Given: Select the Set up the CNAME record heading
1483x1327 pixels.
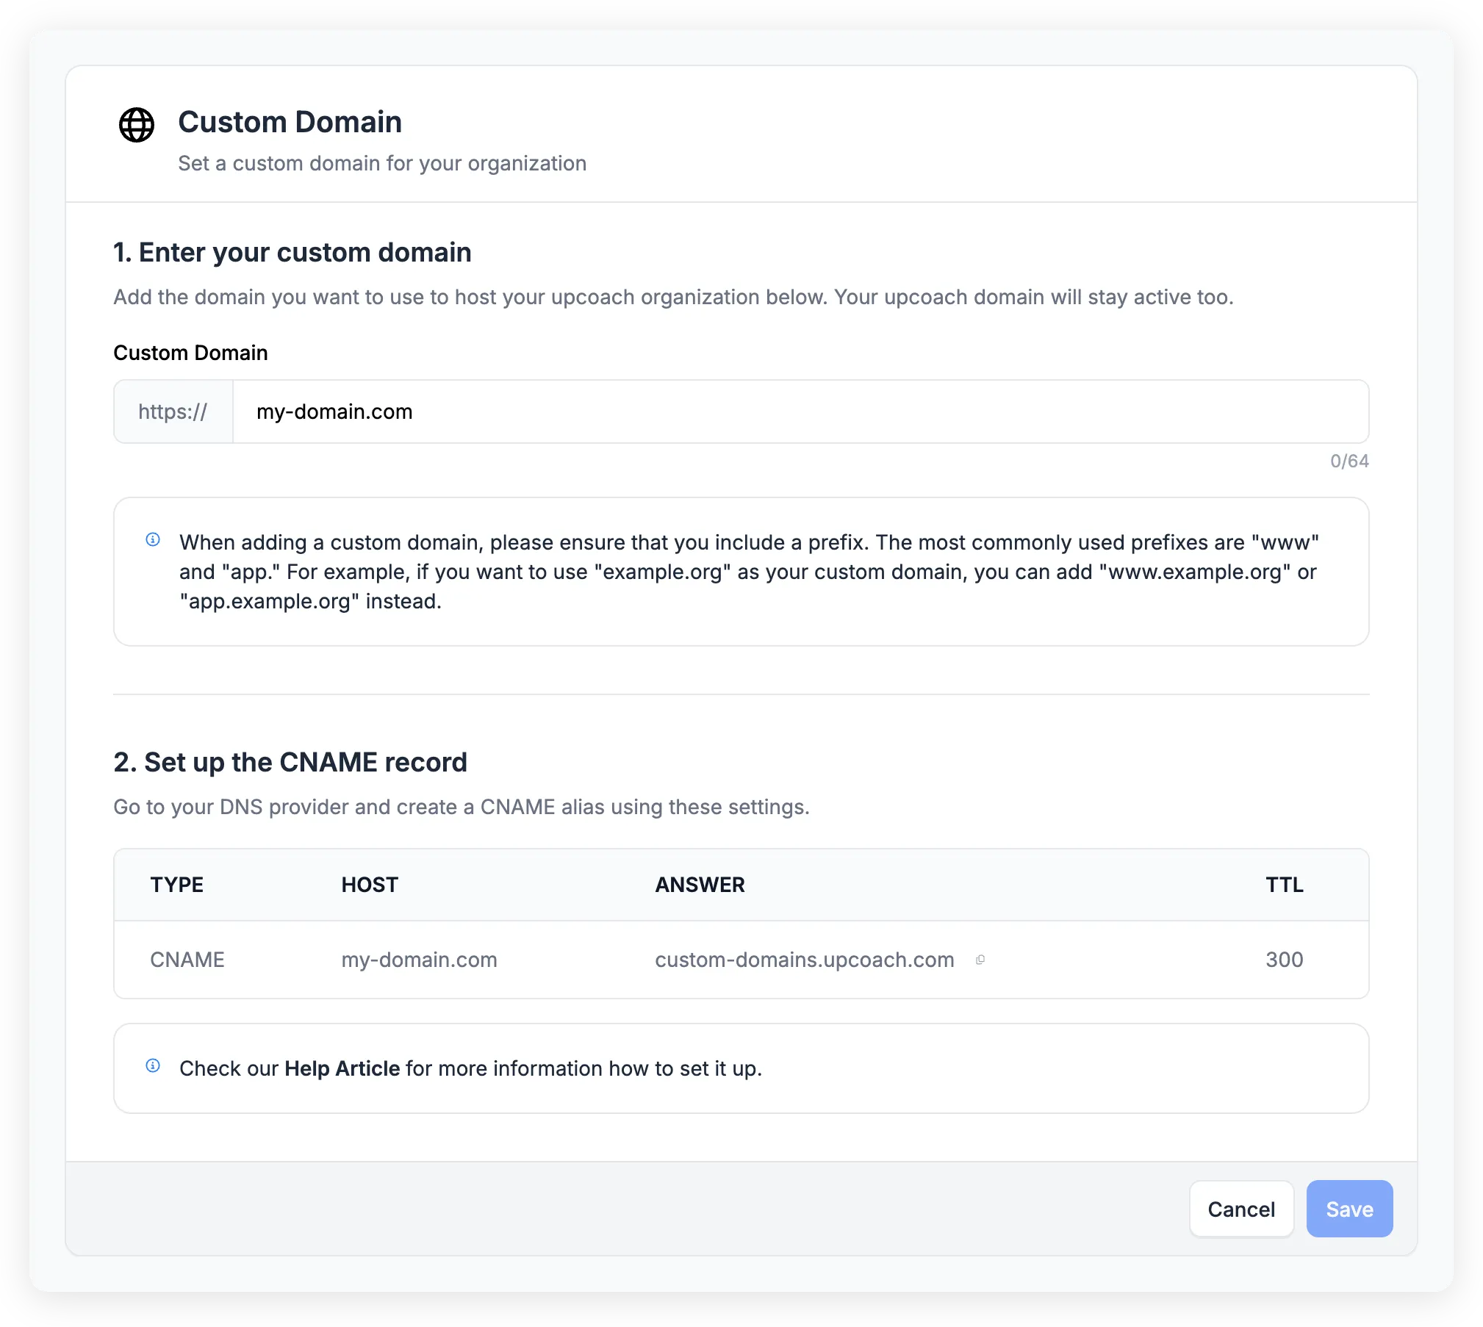Looking at the screenshot, I should 290,762.
